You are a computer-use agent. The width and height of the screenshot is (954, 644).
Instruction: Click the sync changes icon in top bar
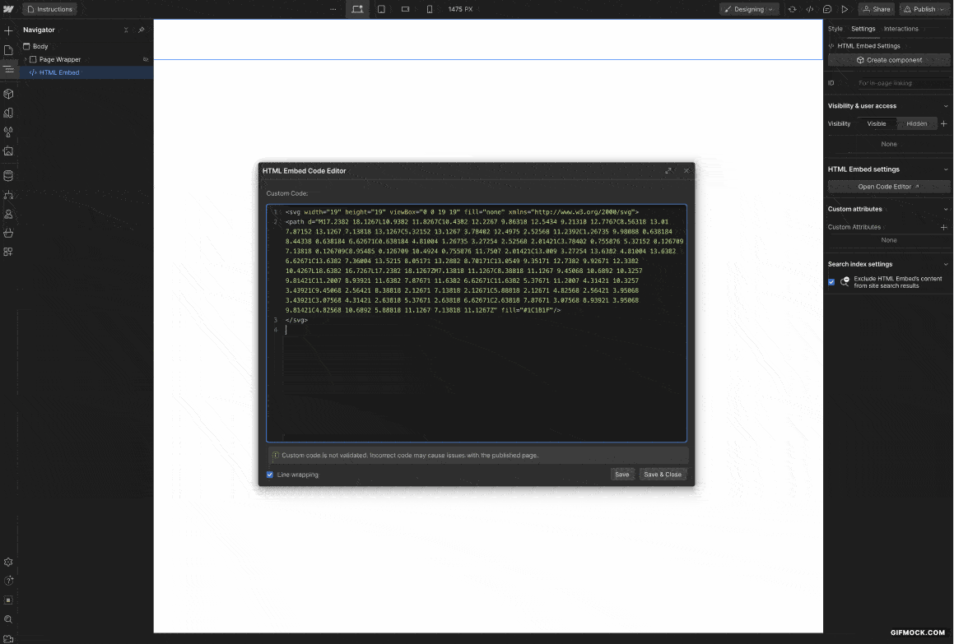tap(792, 9)
